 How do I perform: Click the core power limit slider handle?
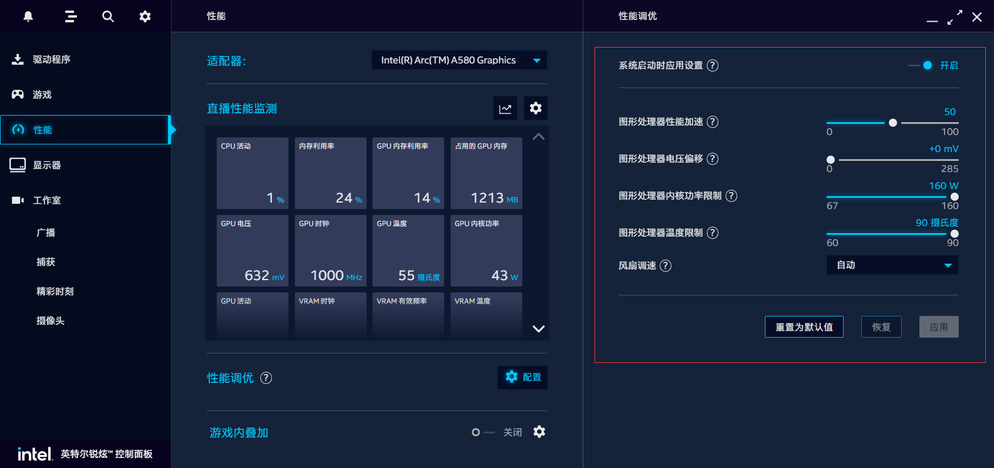(955, 197)
